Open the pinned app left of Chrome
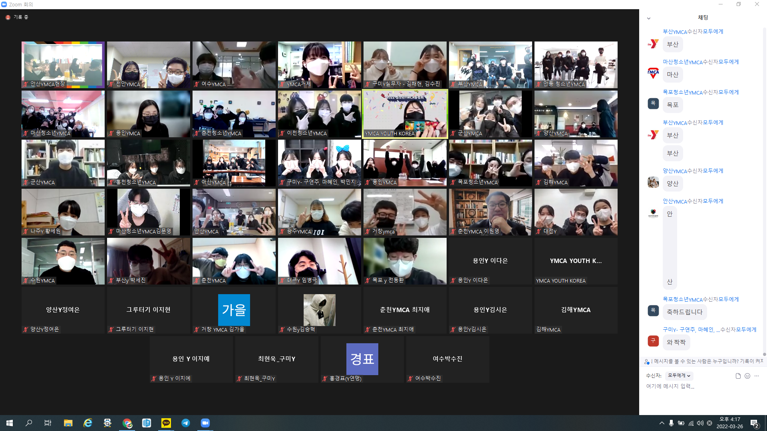 point(107,423)
